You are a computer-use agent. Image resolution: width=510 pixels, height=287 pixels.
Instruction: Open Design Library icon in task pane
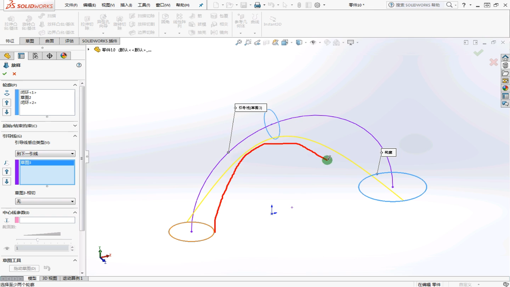505,66
